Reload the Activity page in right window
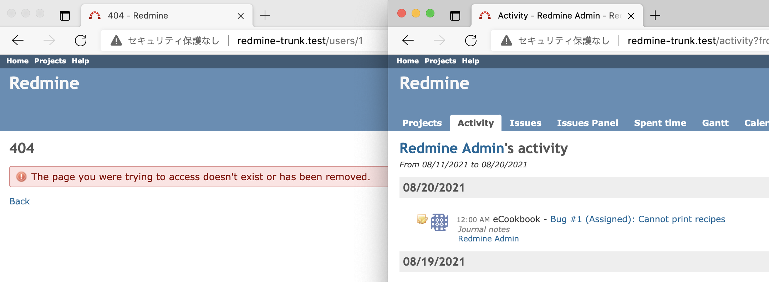This screenshot has width=769, height=282. 471,41
